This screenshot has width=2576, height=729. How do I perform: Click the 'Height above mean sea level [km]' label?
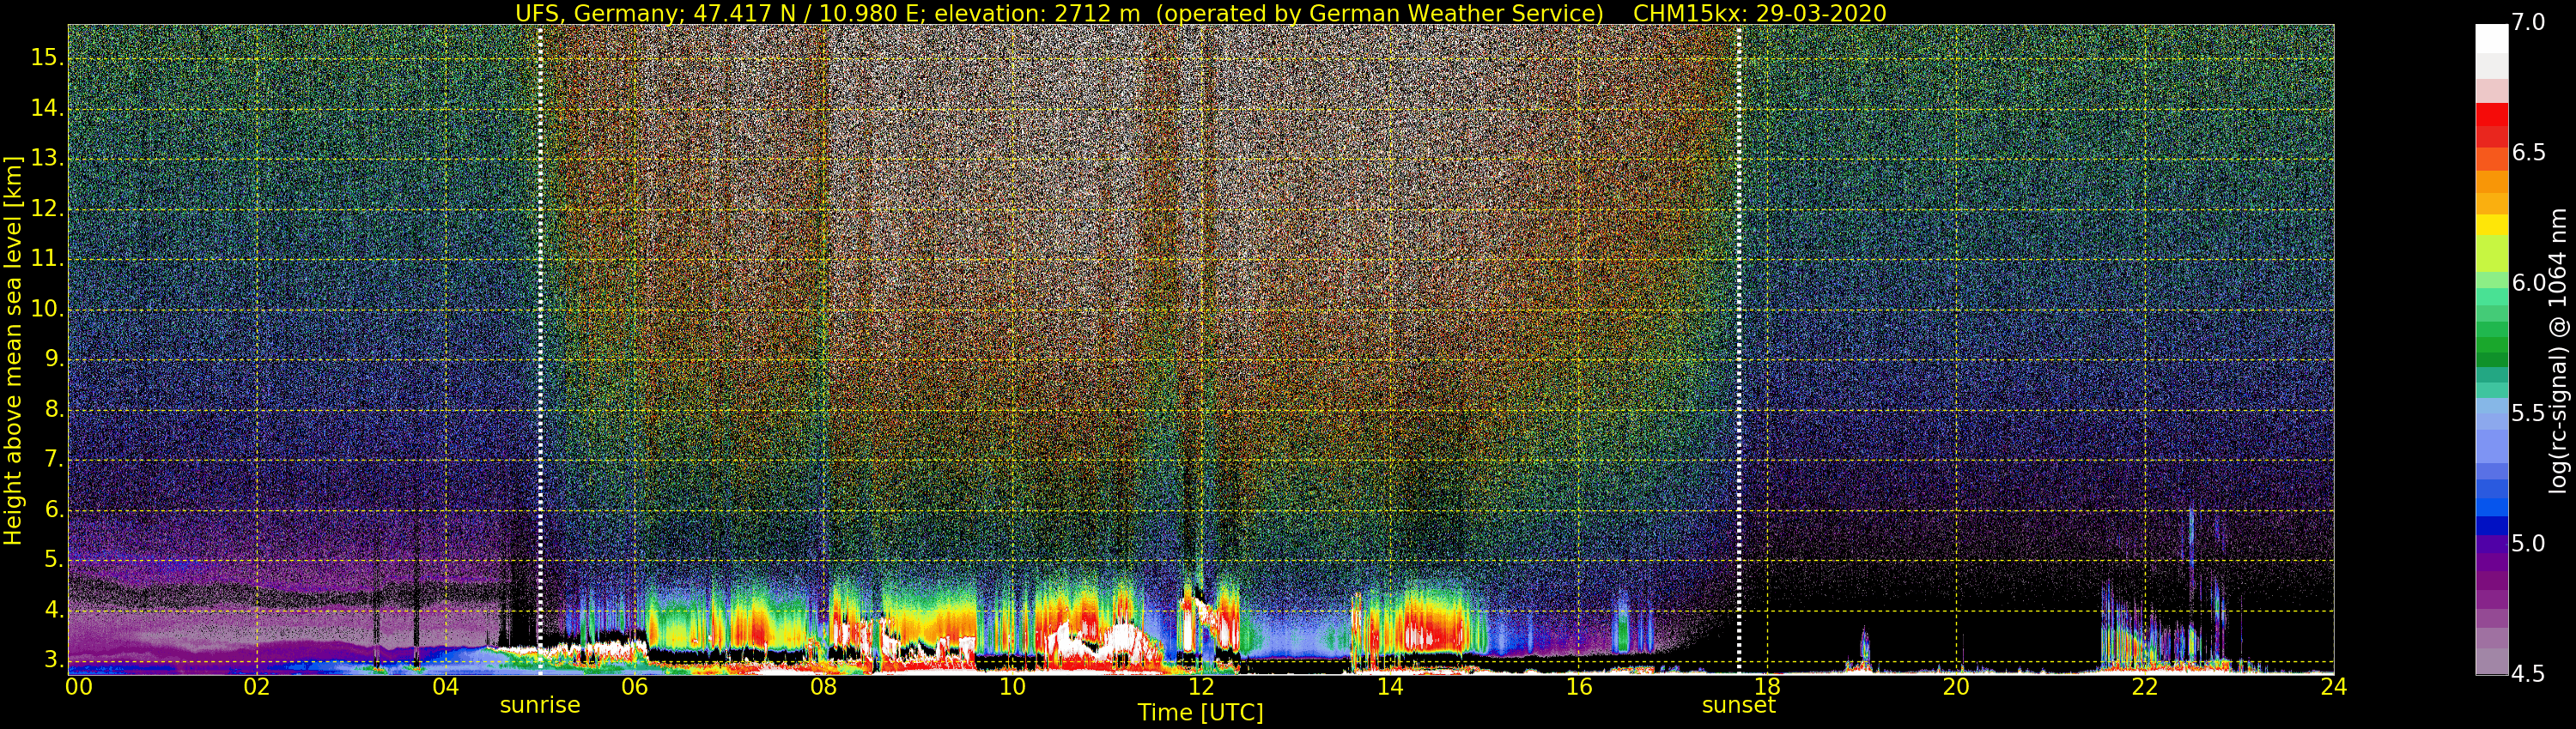(x=13, y=351)
